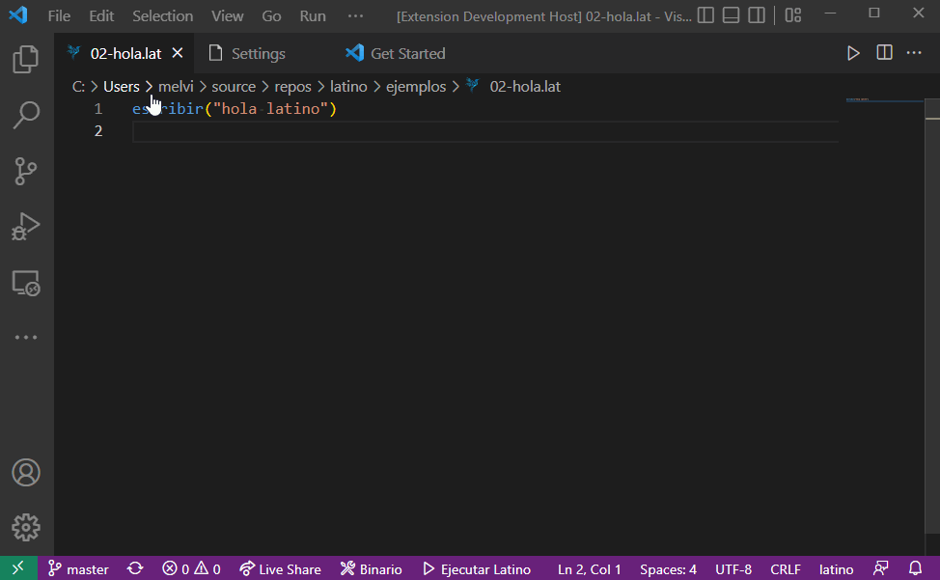Toggle the primary side bar layout
This screenshot has width=940, height=580.
coord(705,15)
